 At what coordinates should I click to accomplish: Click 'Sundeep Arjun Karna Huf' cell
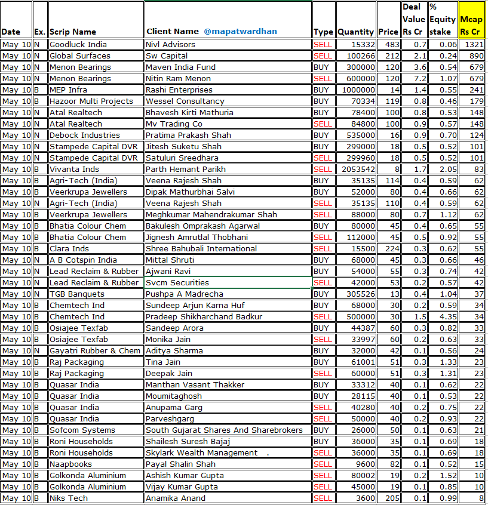pyautogui.click(x=228, y=305)
